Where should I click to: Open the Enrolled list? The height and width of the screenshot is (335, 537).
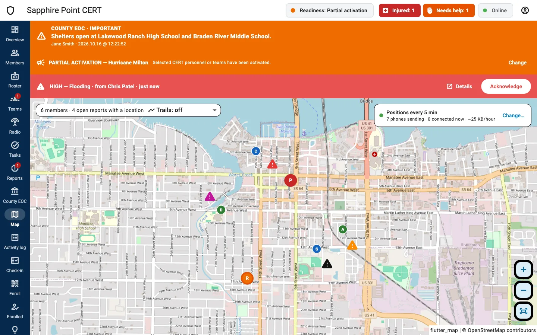click(x=15, y=311)
